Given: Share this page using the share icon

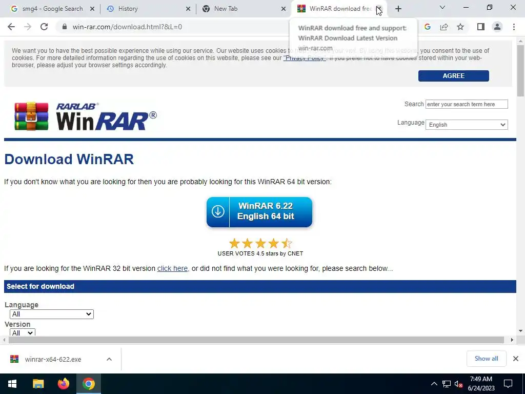Looking at the screenshot, I should [x=444, y=27].
